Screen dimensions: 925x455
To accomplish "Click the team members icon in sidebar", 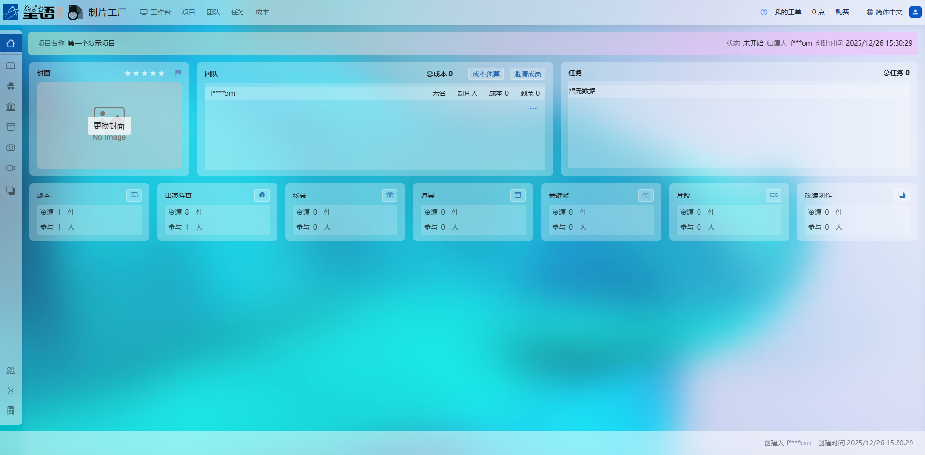I will point(11,370).
